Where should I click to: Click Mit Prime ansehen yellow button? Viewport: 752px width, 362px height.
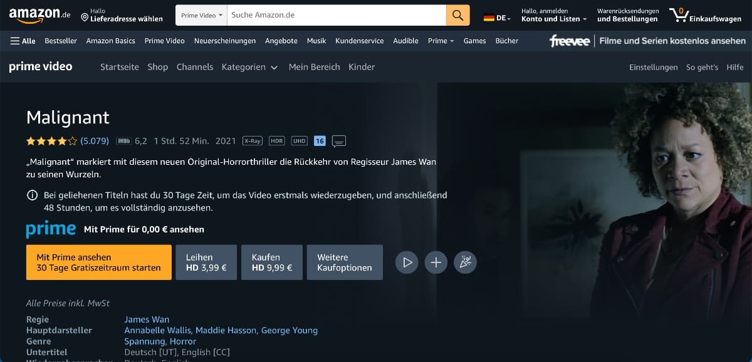click(x=98, y=262)
